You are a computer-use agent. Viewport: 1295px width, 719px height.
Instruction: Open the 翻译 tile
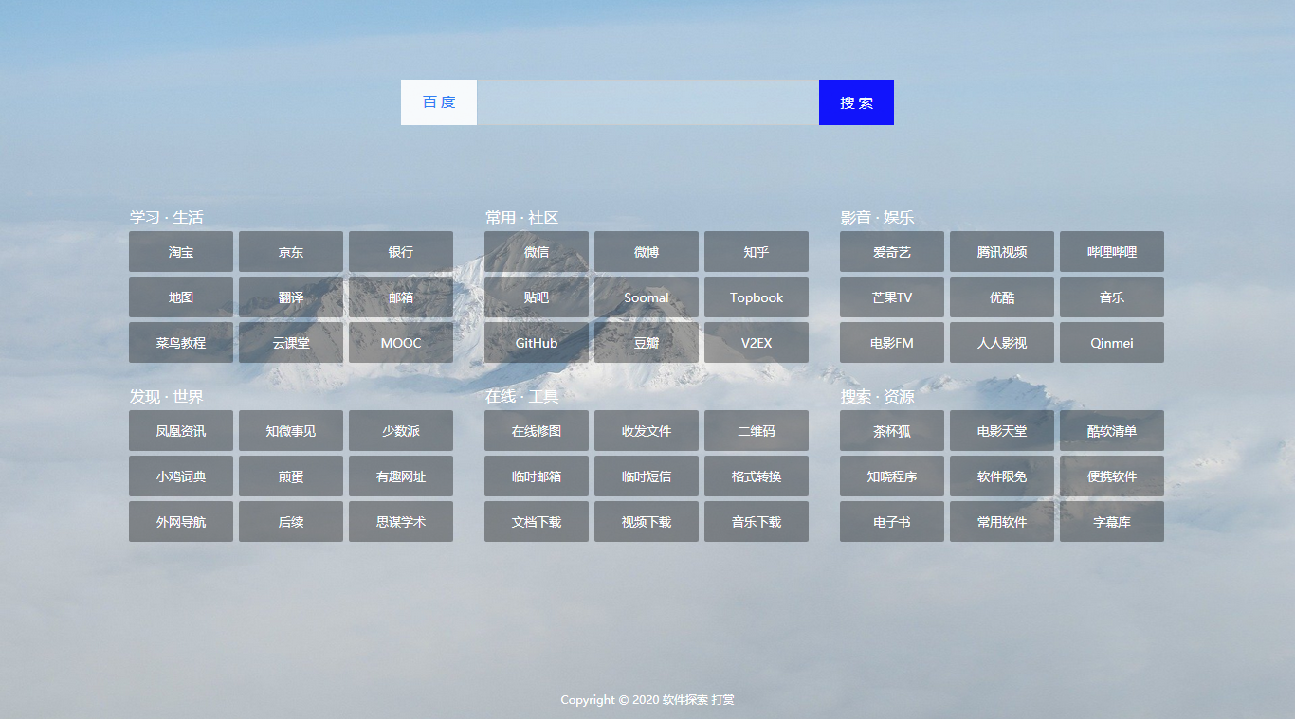pyautogui.click(x=291, y=297)
